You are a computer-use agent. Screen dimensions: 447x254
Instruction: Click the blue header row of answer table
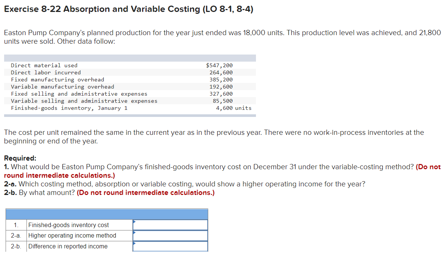pos(107,214)
